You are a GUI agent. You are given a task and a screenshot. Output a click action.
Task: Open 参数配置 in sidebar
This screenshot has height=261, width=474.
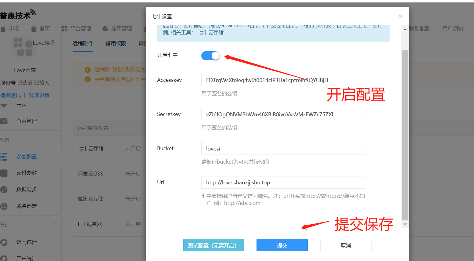pos(27,157)
